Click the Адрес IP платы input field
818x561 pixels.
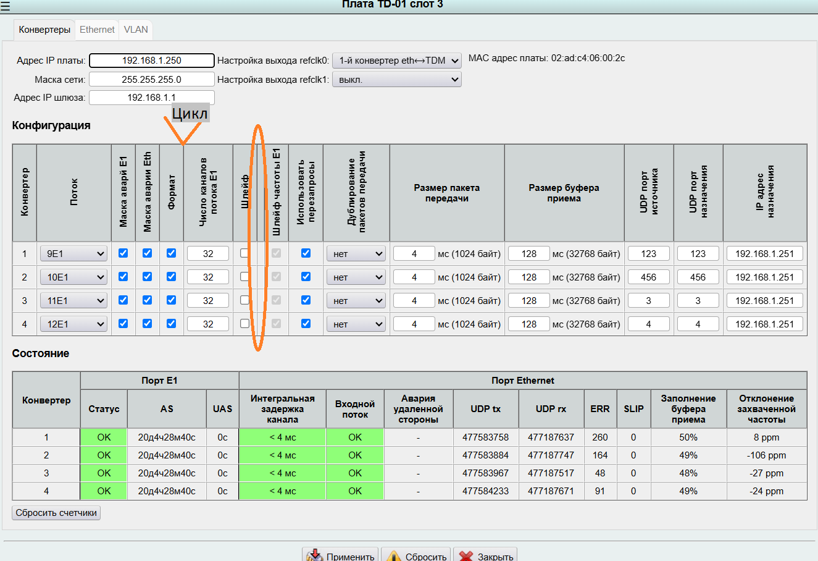152,61
